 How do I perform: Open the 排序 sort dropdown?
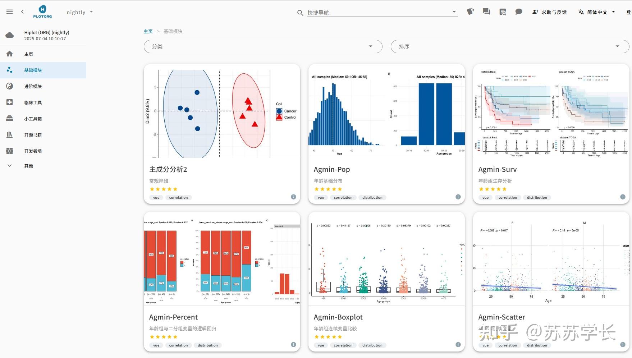[510, 46]
